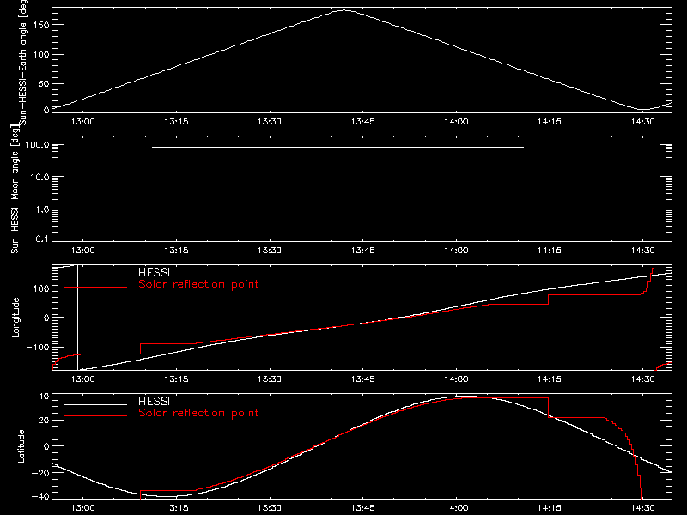Click the 50 tick on Earth angle axis
The width and height of the screenshot is (687, 515).
coord(44,83)
